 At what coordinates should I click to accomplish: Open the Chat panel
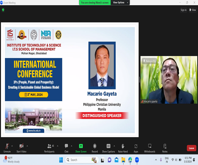coord(66,148)
